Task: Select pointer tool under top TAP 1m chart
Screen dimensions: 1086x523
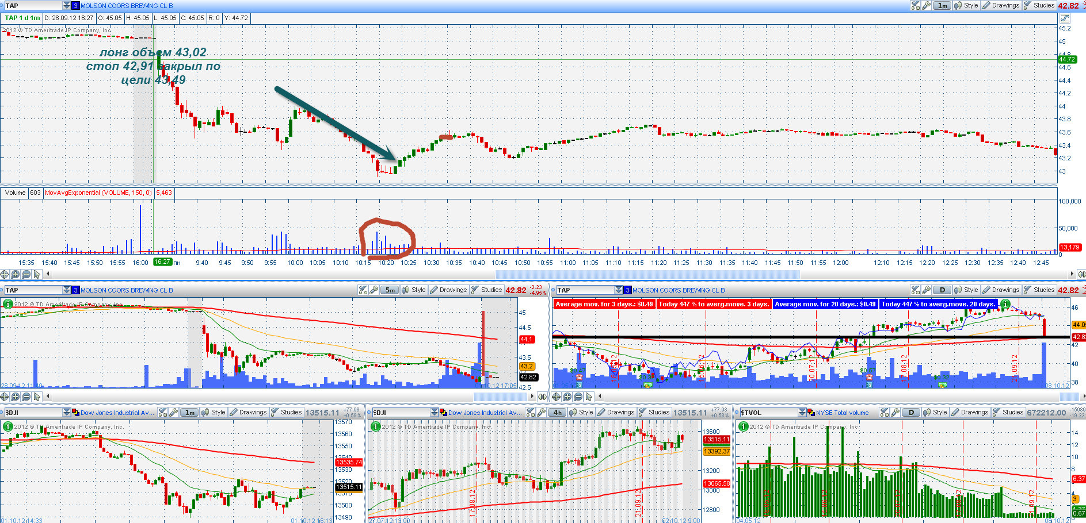Action: (x=37, y=274)
